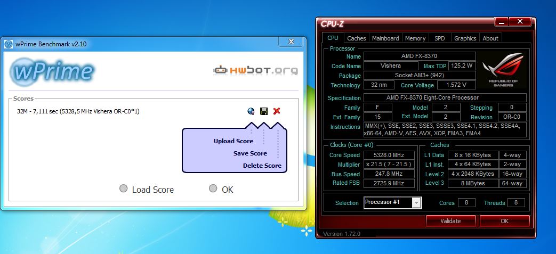This screenshot has height=254, width=556.
Task: Click the Version 1.72.0 label
Action: click(342, 234)
